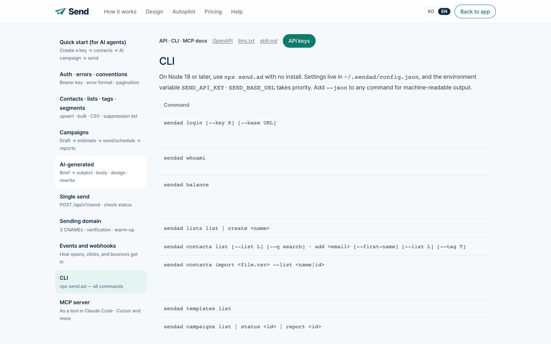This screenshot has height=344, width=551.
Task: Open Auth · errors · conventions section
Action: (101, 78)
